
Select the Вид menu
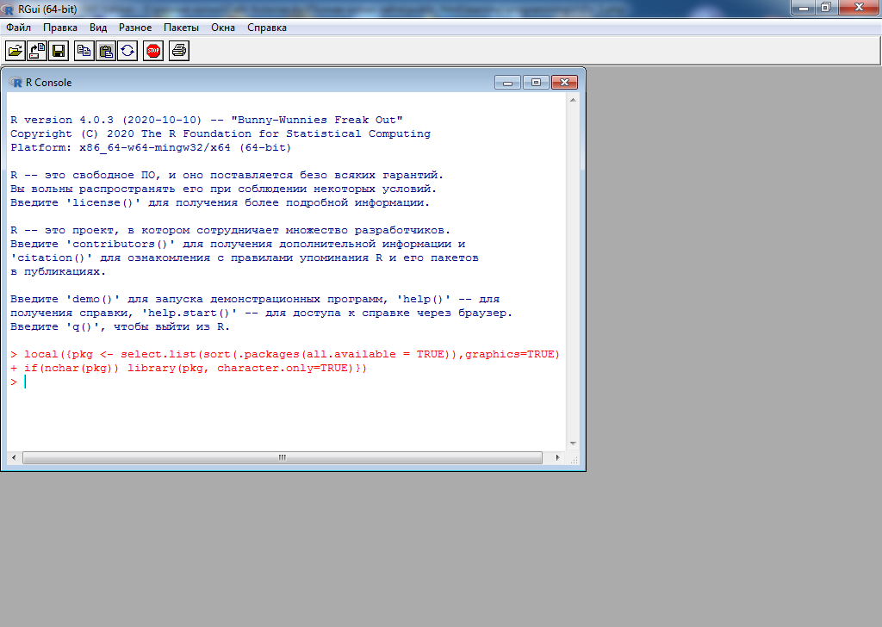click(98, 28)
